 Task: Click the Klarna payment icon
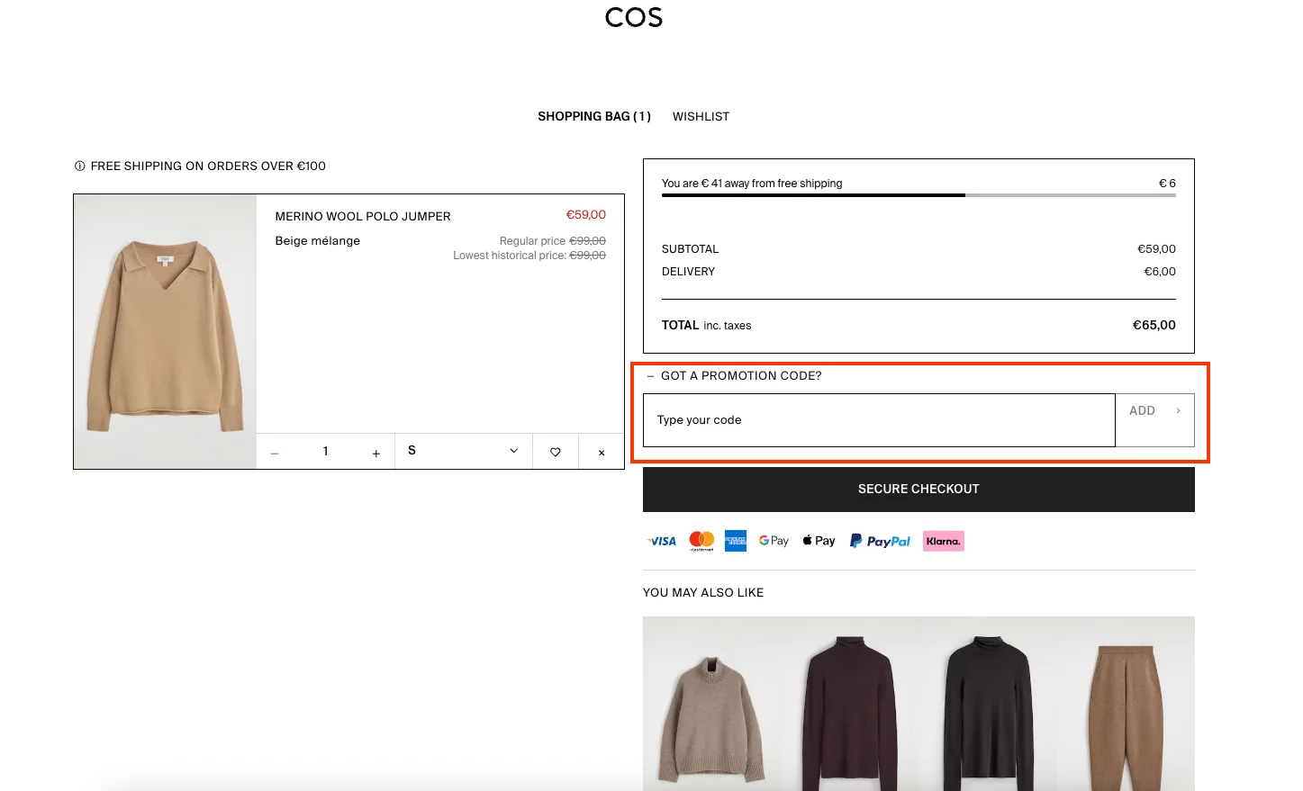coord(943,540)
